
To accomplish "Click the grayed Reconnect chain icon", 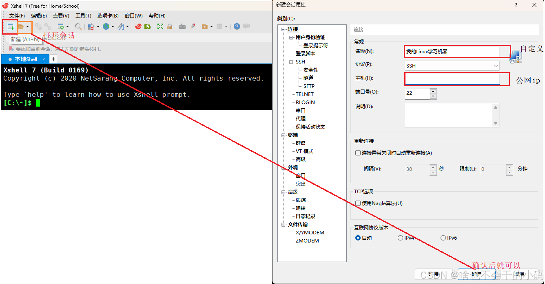I will pyautogui.click(x=48, y=27).
